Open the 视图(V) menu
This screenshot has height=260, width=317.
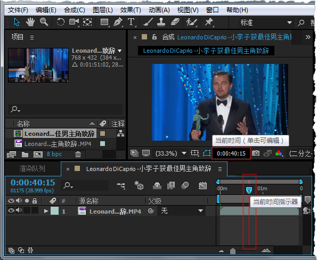pyautogui.click(x=188, y=10)
